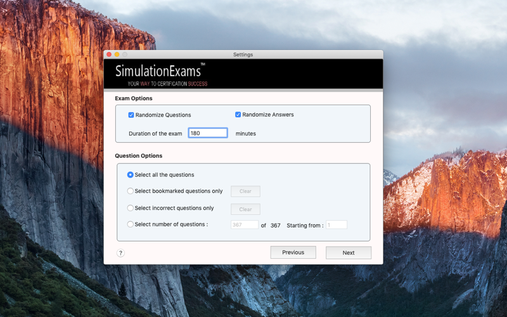Click the Question Options heading text

click(139, 156)
